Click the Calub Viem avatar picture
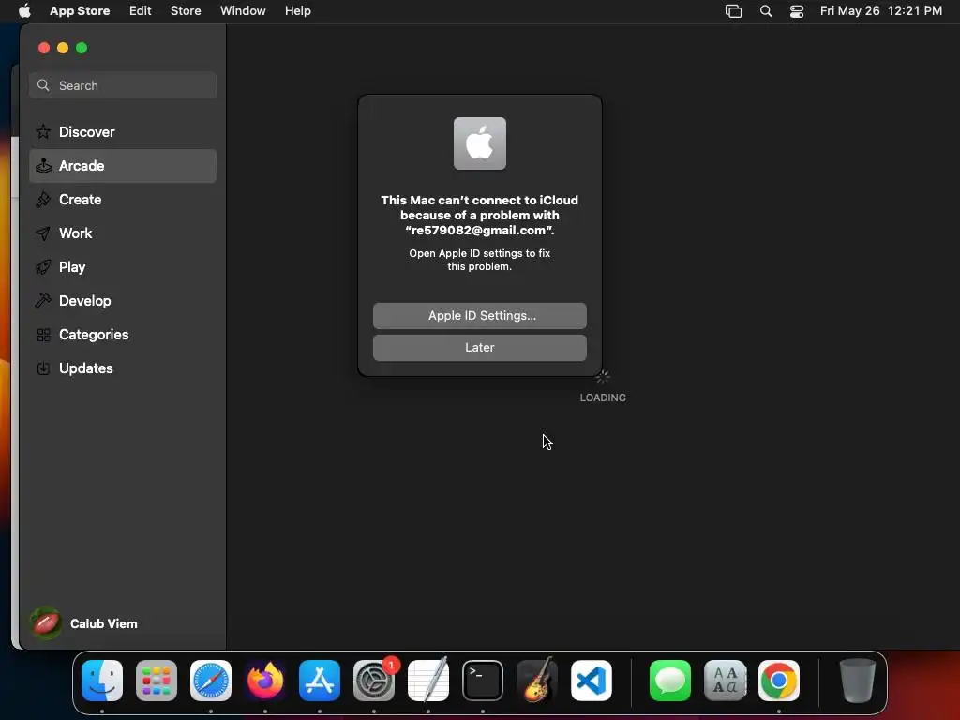This screenshot has width=960, height=720. point(46,623)
